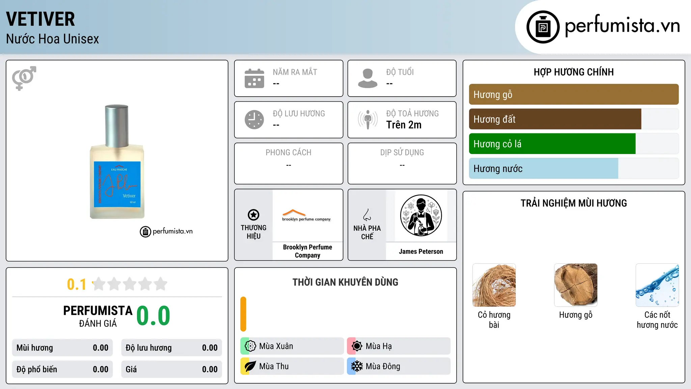Screen dimensions: 691x389
Task: Click the Cỏ hương bài caption
Action: pyautogui.click(x=494, y=320)
